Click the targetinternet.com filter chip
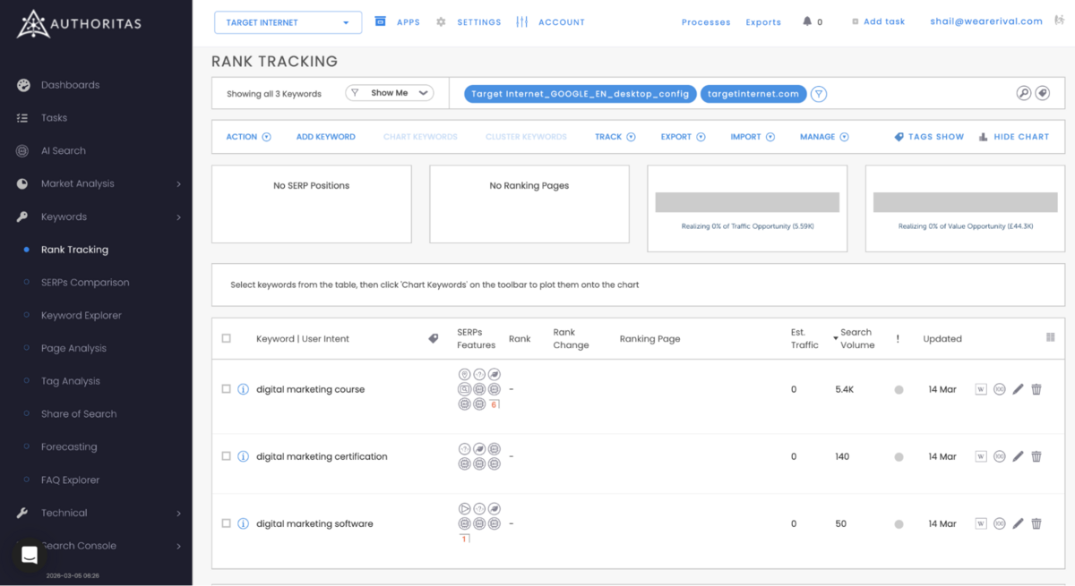The image size is (1075, 586). (x=753, y=94)
